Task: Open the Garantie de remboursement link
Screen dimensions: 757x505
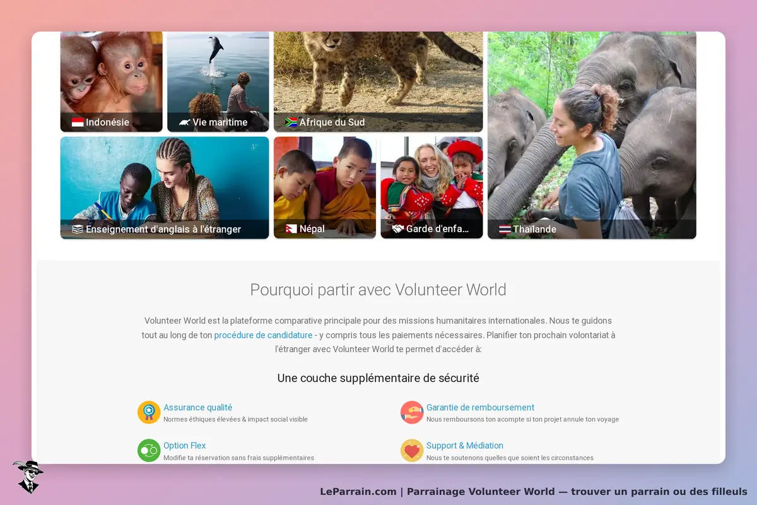Action: point(480,408)
